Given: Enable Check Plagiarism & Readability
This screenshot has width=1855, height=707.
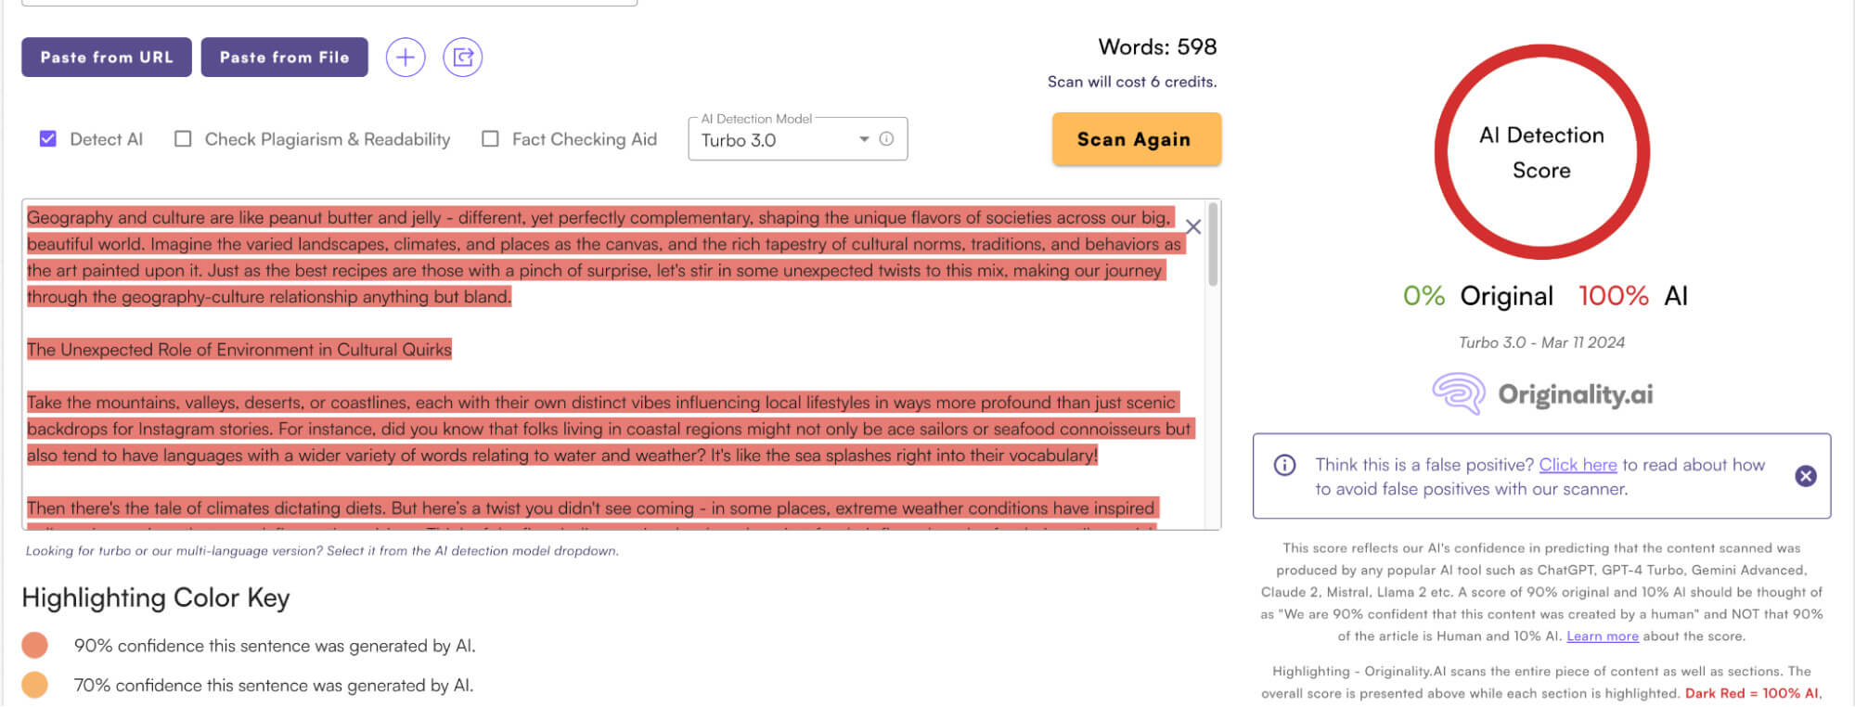Looking at the screenshot, I should tap(183, 139).
